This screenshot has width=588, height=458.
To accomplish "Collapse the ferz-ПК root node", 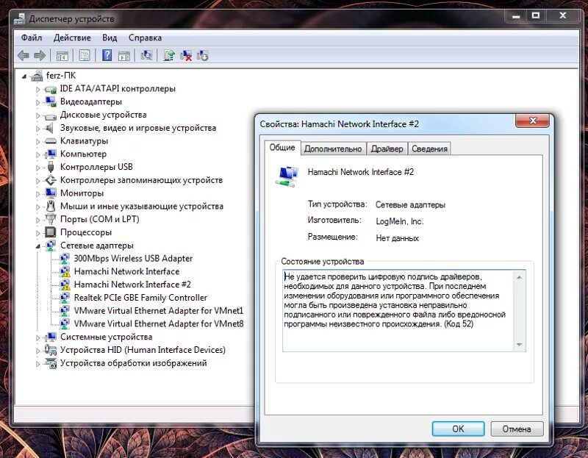I will pyautogui.click(x=24, y=76).
